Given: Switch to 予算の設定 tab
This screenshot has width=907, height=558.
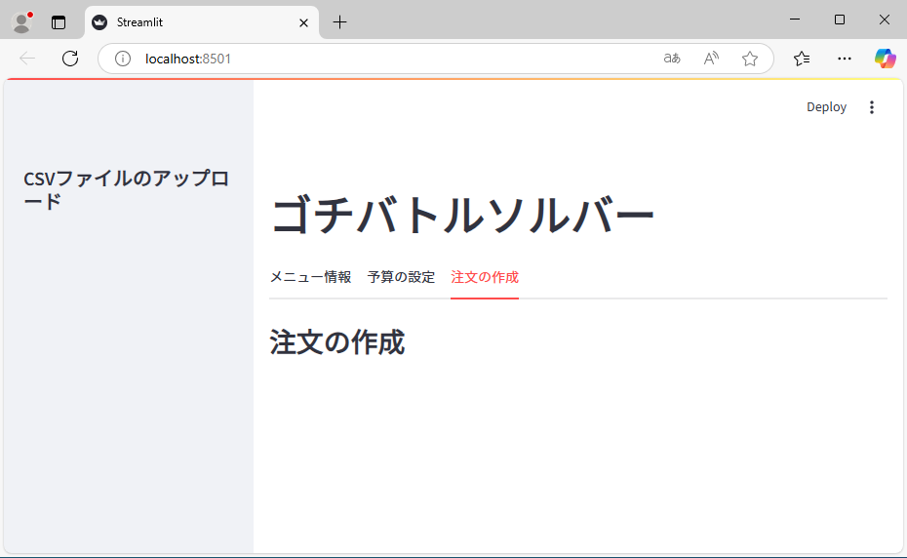Looking at the screenshot, I should click(x=401, y=277).
